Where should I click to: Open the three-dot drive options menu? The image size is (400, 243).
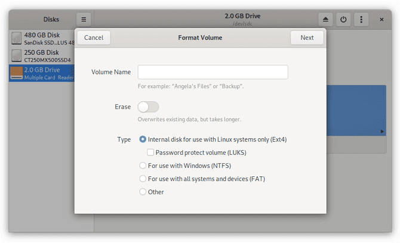tap(361, 20)
